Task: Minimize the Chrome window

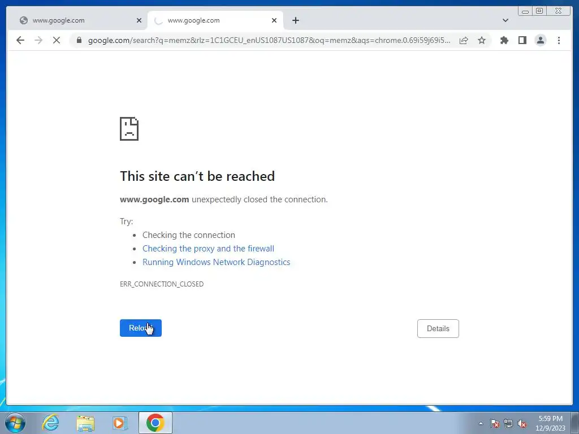Action: click(525, 11)
